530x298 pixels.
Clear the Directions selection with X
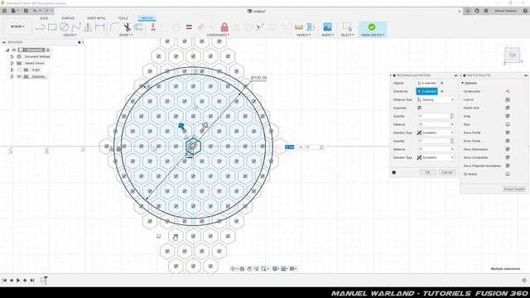pyautogui.click(x=441, y=91)
